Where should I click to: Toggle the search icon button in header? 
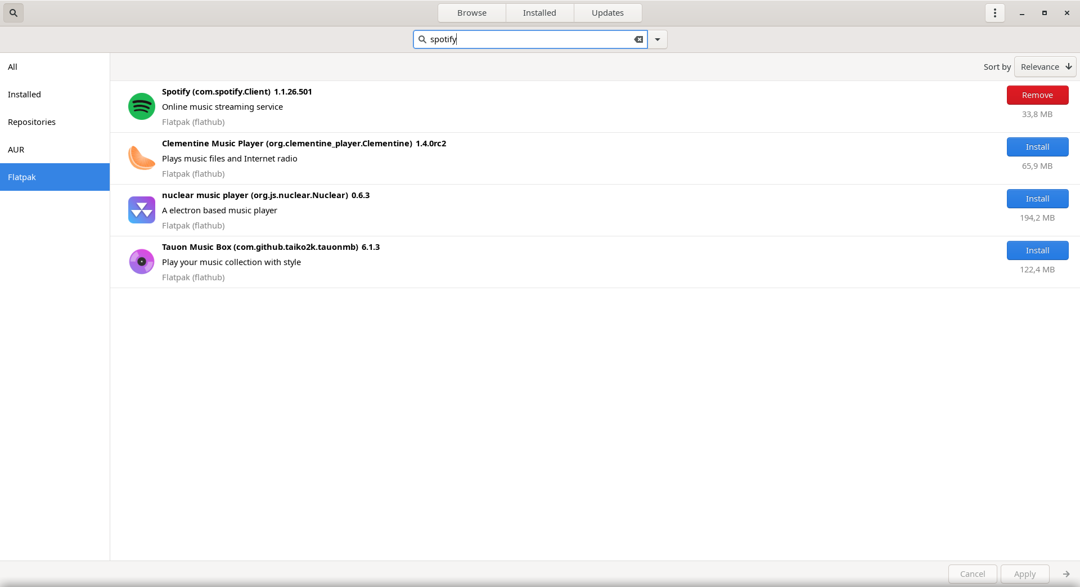(x=13, y=13)
